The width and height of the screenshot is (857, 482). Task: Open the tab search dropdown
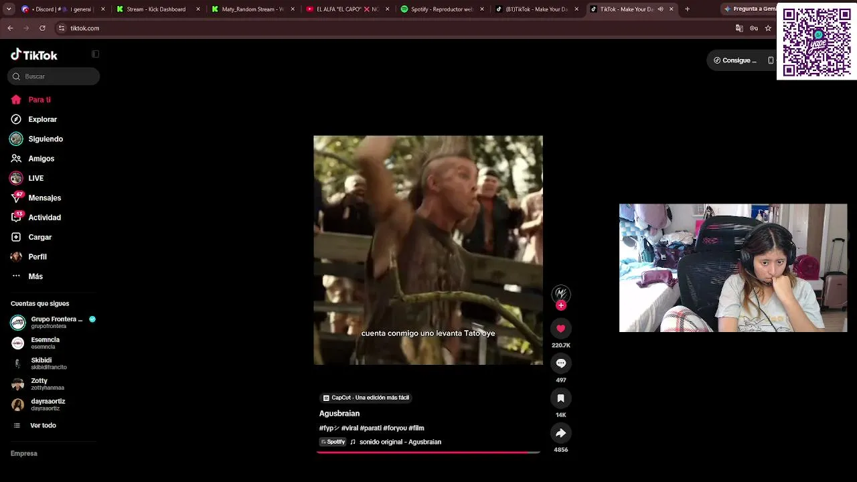[x=9, y=9]
